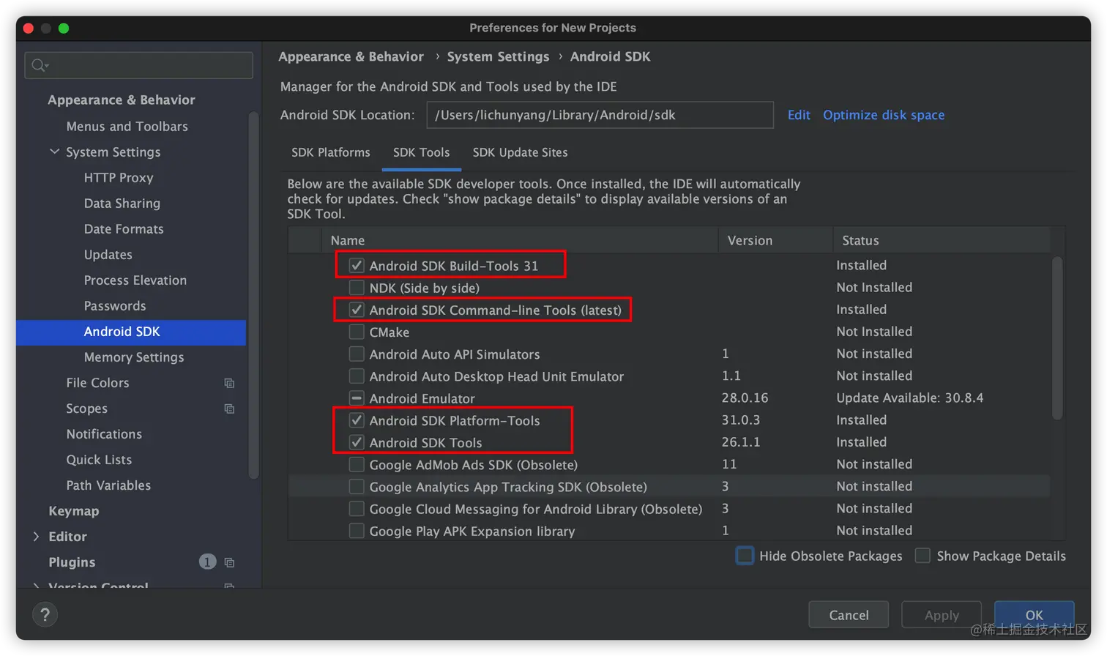Toggle the Android Emulator checkbox
1107x656 pixels.
(357, 398)
